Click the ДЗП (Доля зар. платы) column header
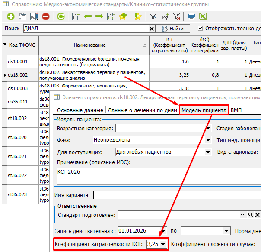This screenshot has height=252, width=261. pos(234,45)
